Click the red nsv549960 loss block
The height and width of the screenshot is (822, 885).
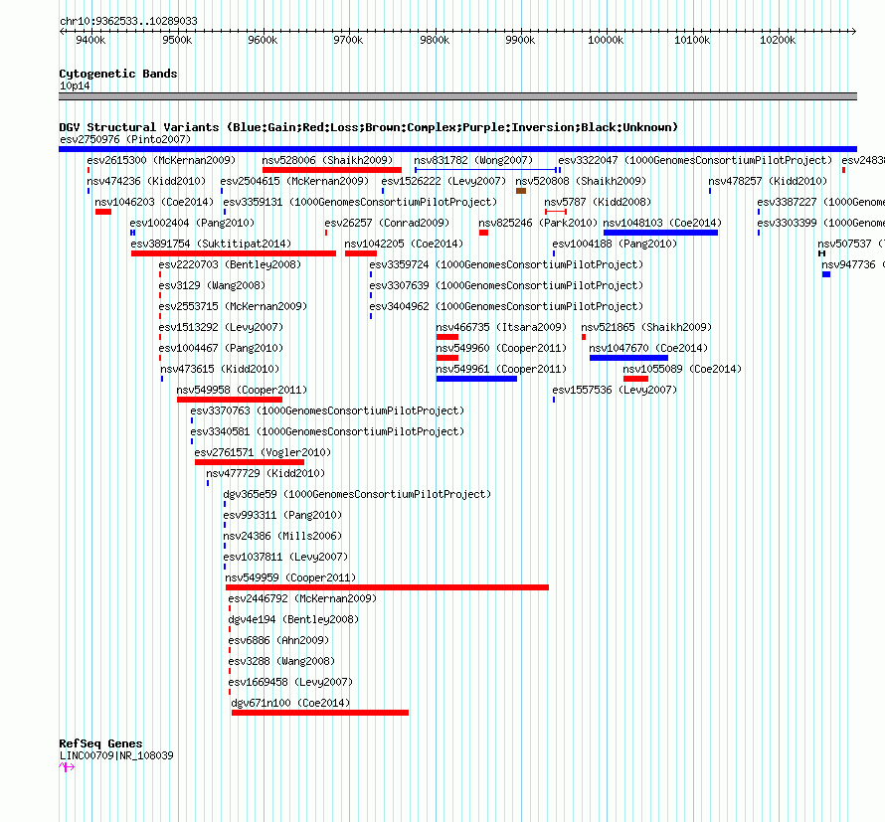[x=447, y=358]
